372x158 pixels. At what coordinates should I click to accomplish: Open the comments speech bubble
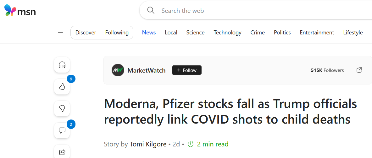tap(62, 130)
